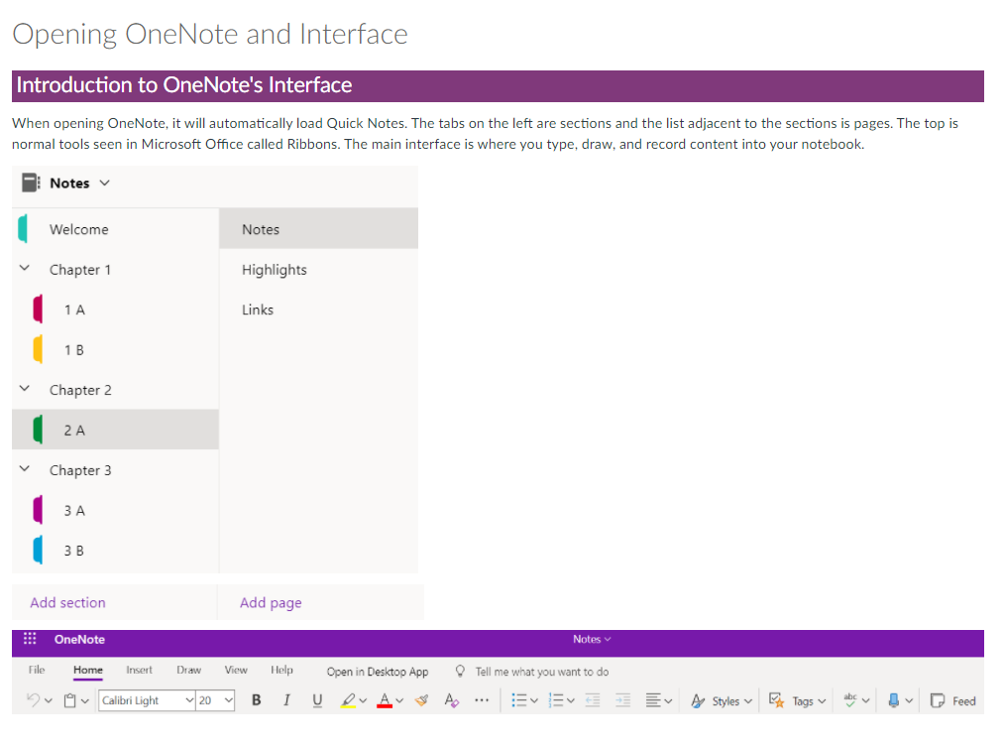
Task: Click the text highlight color marker
Action: (x=347, y=700)
